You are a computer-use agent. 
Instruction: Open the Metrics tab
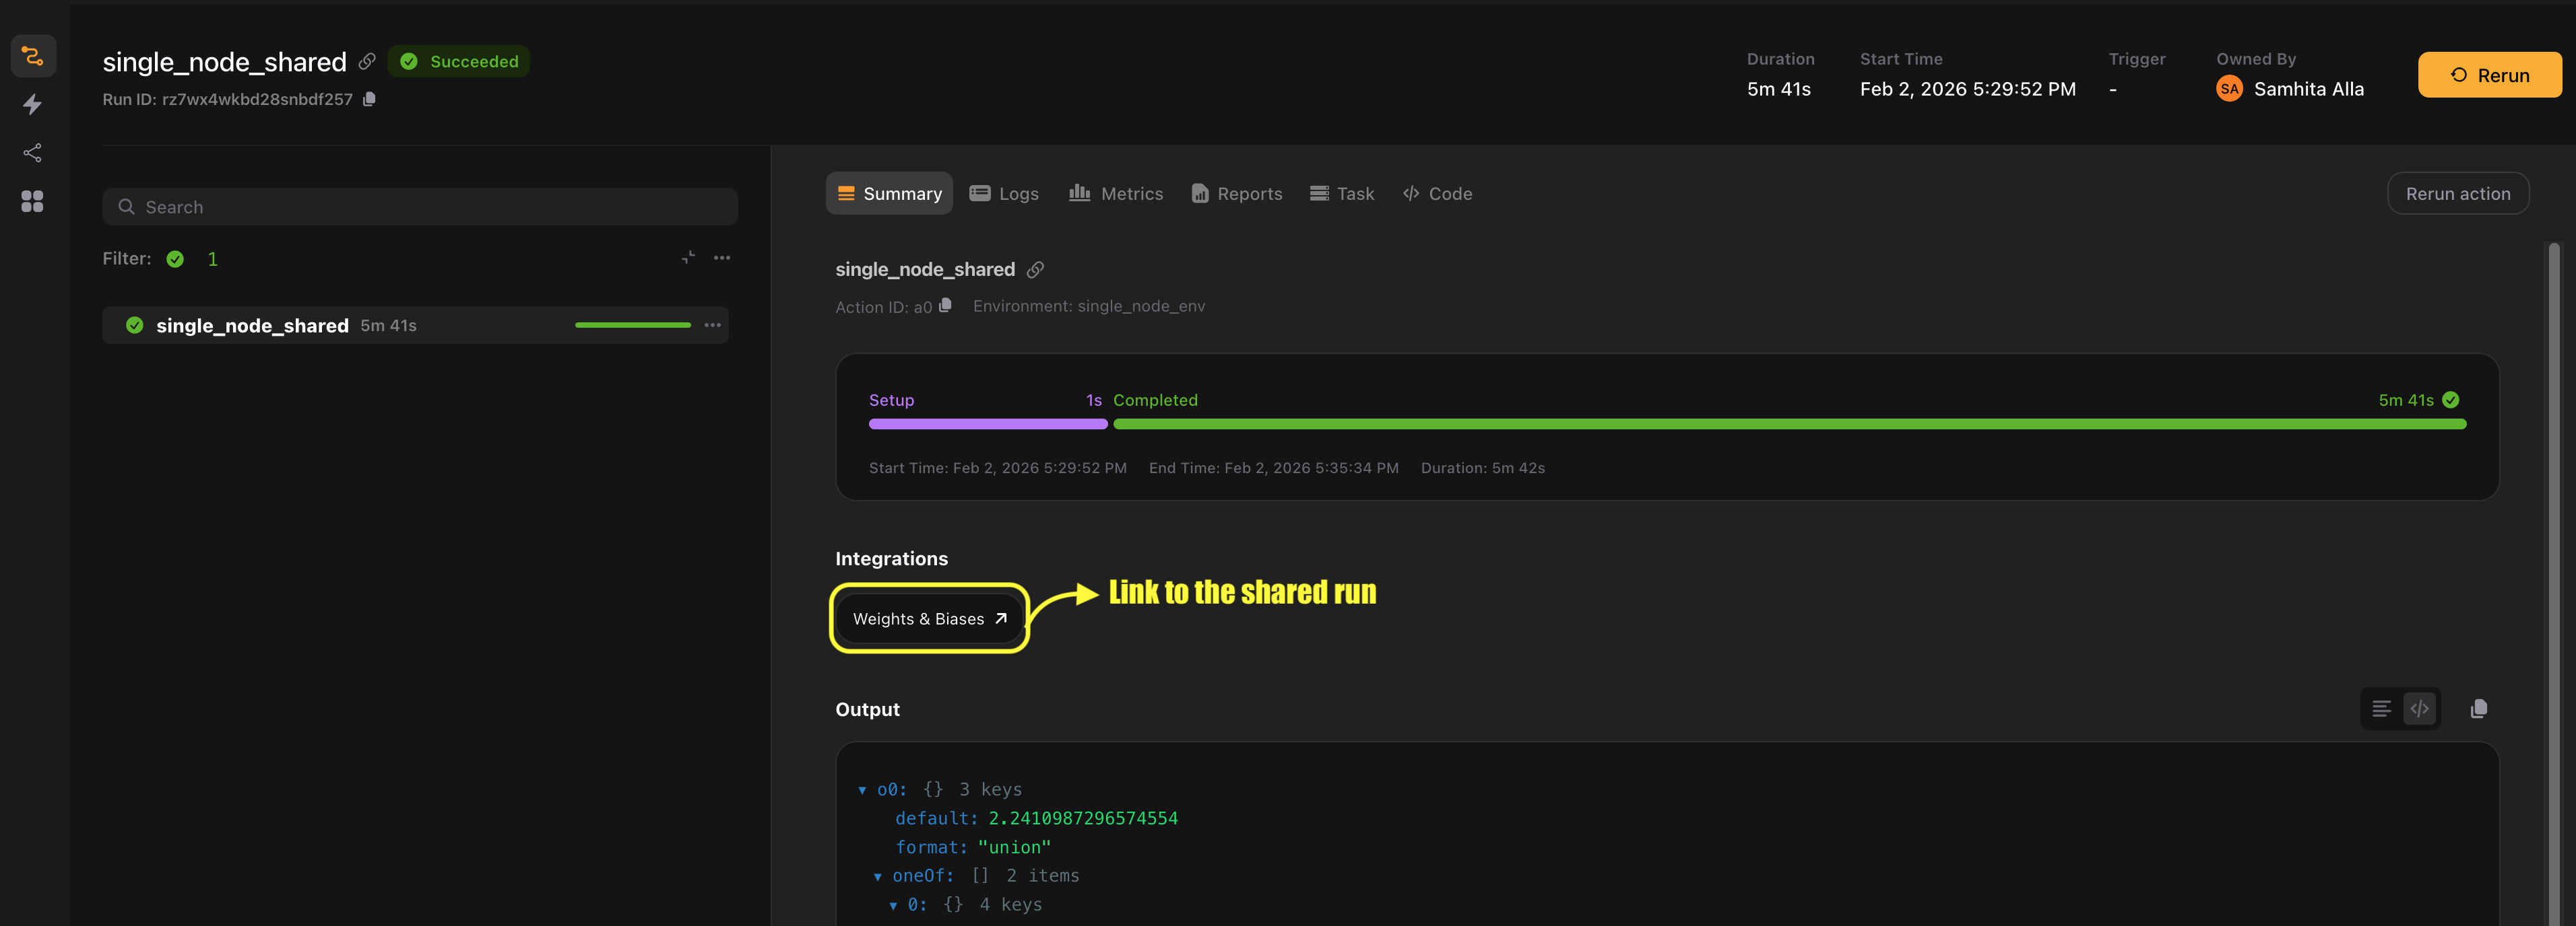(x=1115, y=192)
